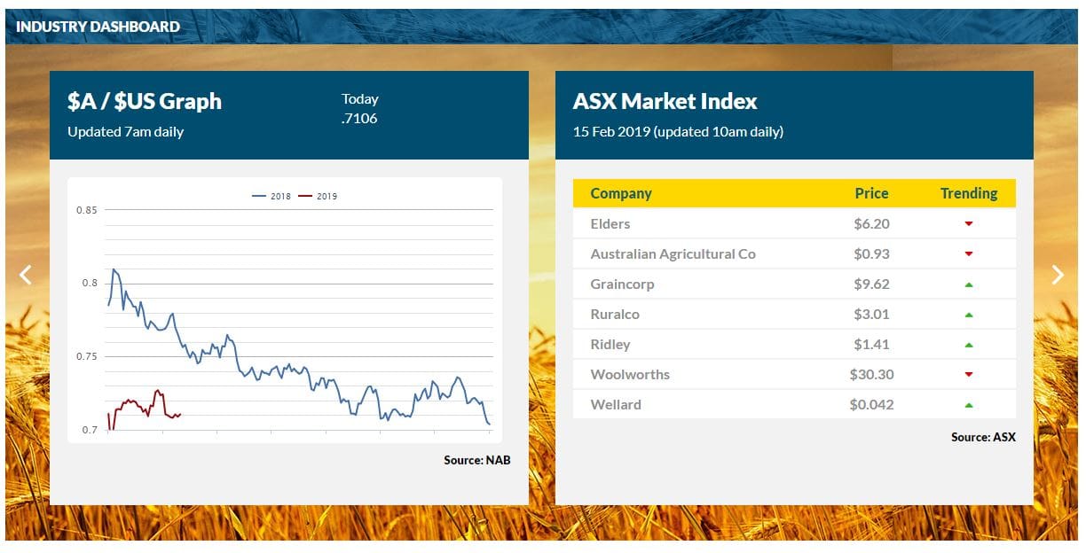
Task: Click Australian Agricultural Co down arrow
Action: [969, 254]
